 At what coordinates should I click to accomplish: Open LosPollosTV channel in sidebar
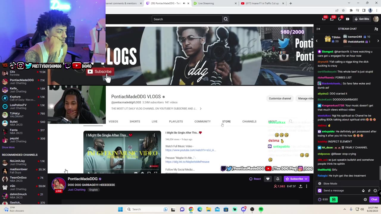point(24,107)
